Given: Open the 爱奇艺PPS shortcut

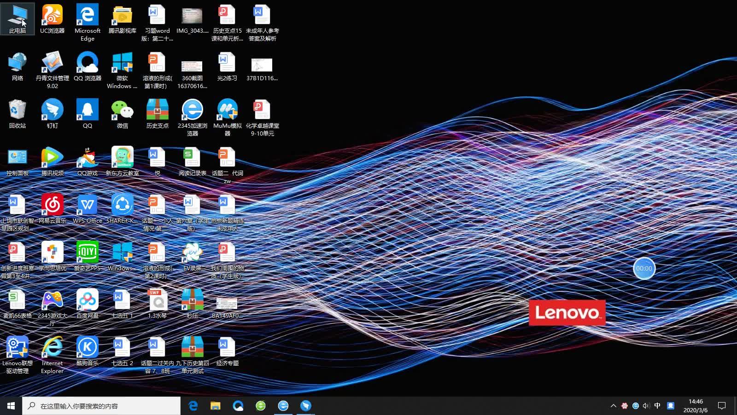Looking at the screenshot, I should (88, 256).
